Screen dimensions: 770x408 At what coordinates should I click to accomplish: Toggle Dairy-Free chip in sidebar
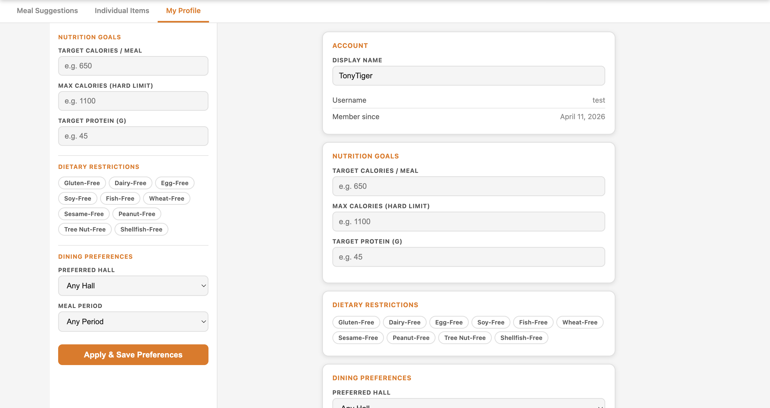point(130,183)
